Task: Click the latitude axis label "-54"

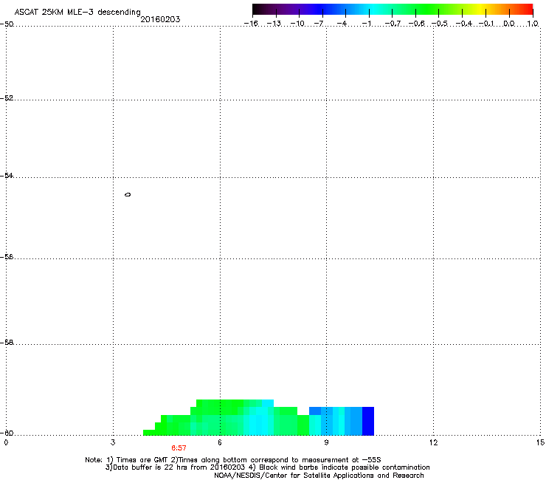Action: pos(7,175)
